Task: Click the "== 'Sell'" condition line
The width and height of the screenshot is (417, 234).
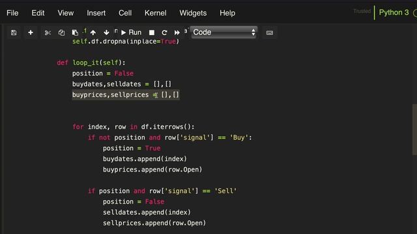Action: (x=162, y=190)
